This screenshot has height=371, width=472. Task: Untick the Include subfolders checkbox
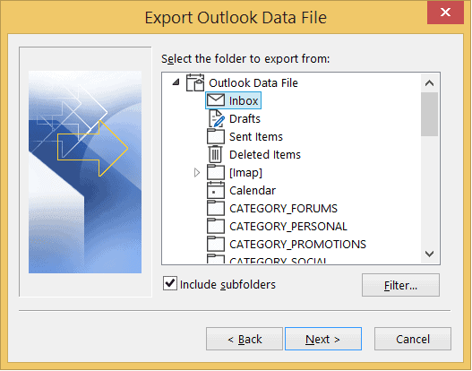pos(170,283)
